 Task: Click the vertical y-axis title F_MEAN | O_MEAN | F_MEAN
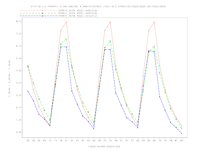tap(9, 78)
